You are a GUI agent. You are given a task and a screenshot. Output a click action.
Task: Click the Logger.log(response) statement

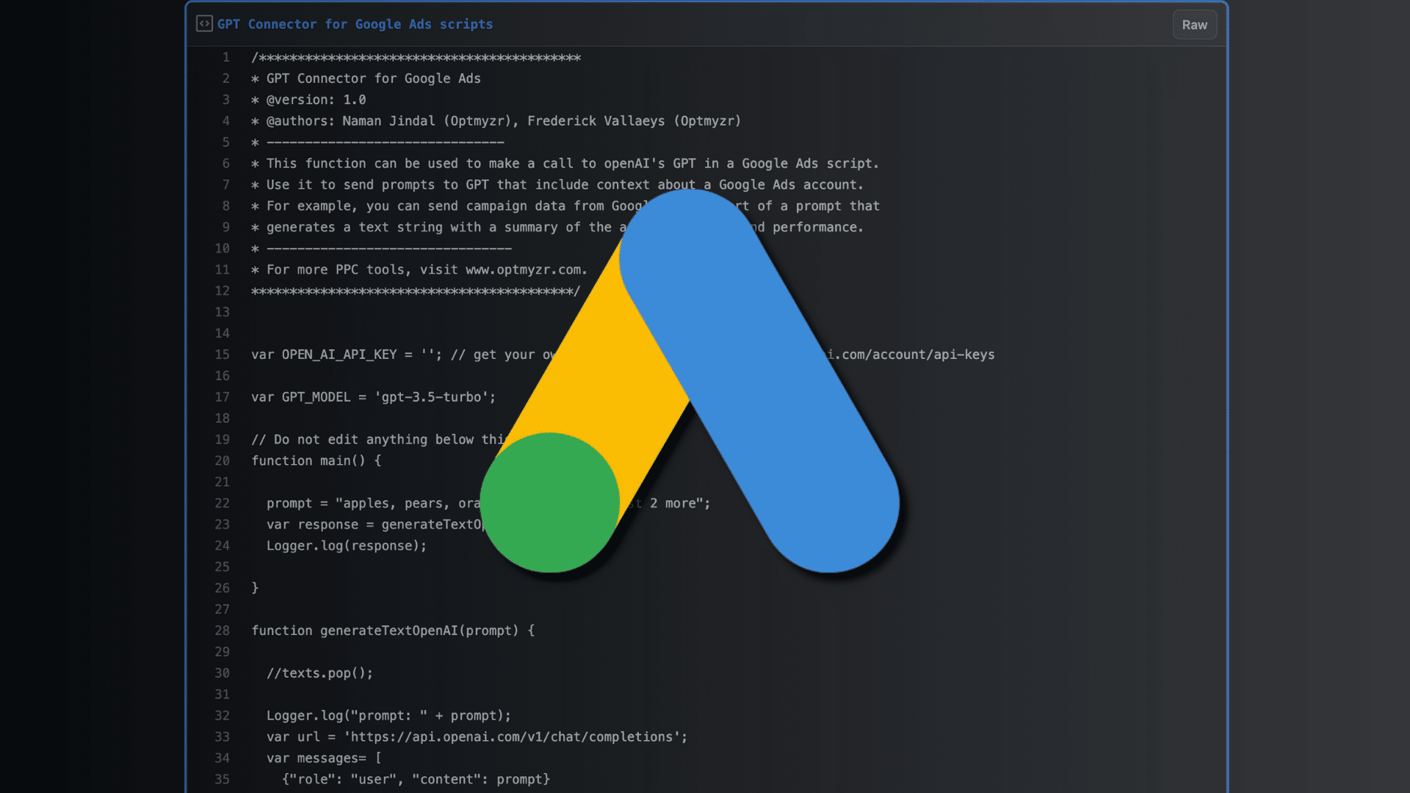pos(345,546)
